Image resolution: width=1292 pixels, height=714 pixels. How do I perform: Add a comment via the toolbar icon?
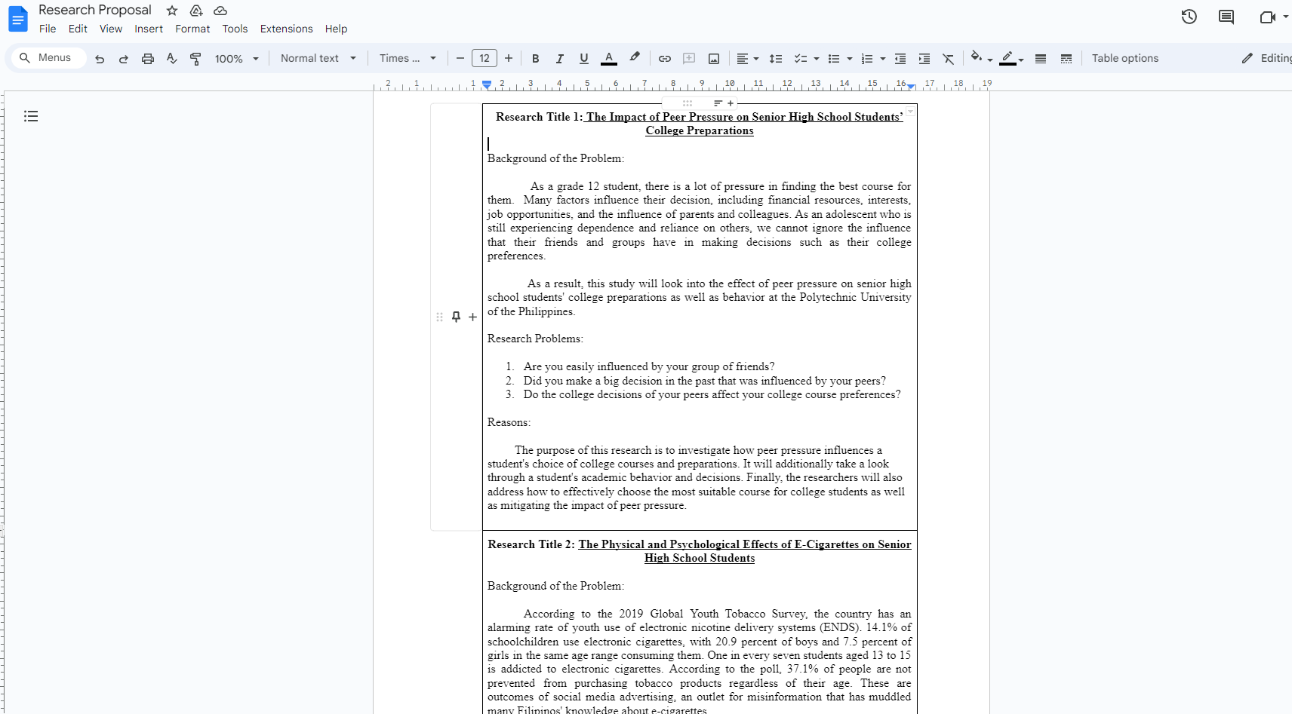pos(689,58)
